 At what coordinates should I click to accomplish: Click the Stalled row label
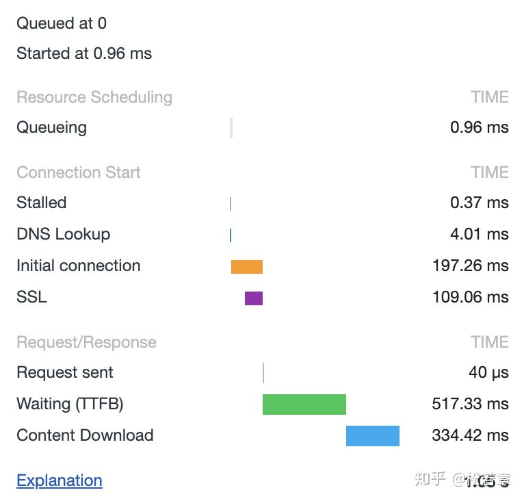coord(41,203)
